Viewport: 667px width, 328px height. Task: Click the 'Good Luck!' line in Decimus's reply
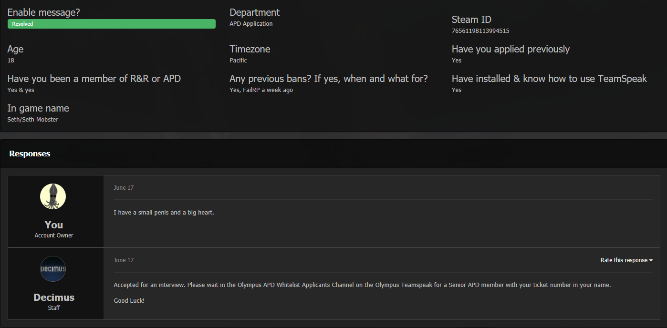(129, 301)
